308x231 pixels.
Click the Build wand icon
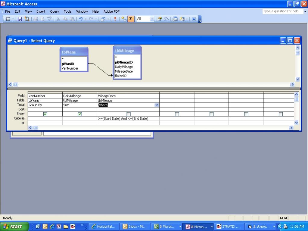[166, 19]
